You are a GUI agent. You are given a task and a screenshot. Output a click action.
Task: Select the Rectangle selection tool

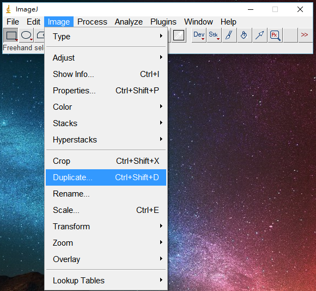point(11,35)
